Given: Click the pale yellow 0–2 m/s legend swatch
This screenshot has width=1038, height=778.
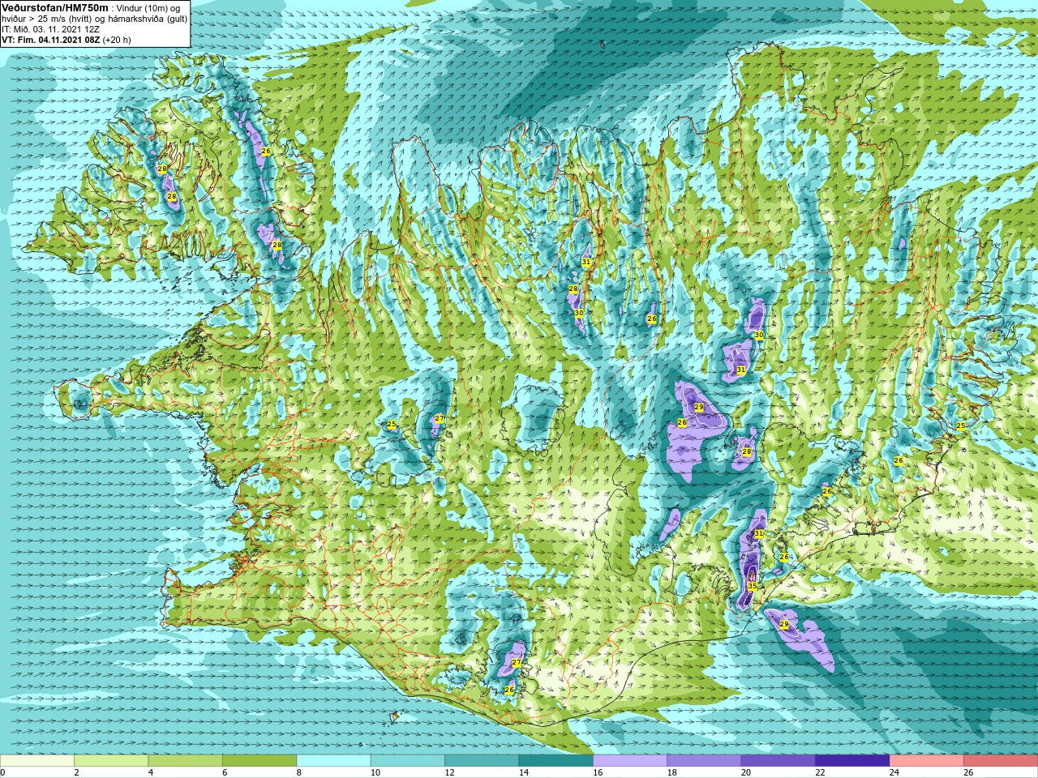Looking at the screenshot, I should [x=37, y=761].
